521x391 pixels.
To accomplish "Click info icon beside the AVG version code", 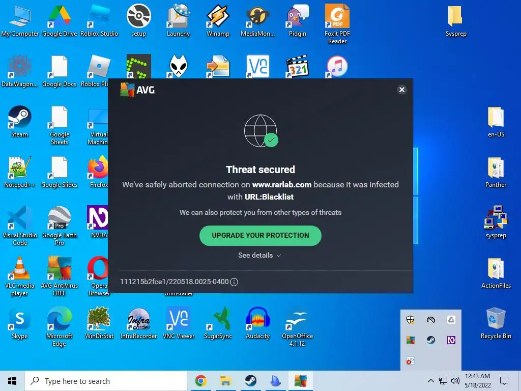I will tap(234, 282).
